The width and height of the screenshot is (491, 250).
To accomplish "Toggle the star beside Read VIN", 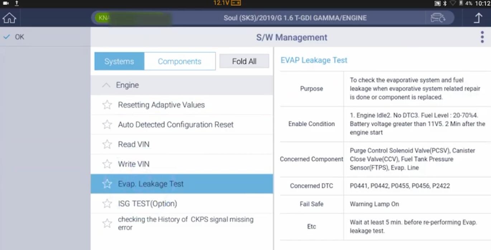I will click(x=107, y=144).
